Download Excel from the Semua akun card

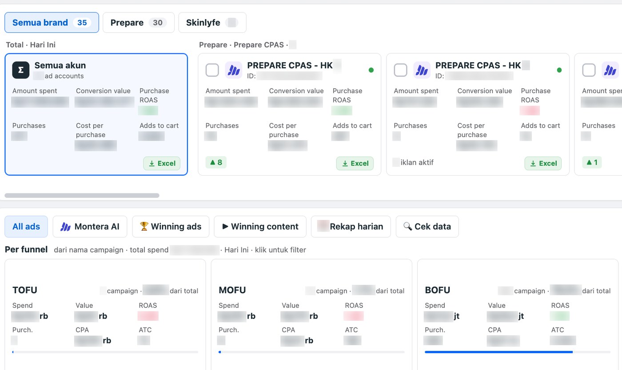click(162, 163)
